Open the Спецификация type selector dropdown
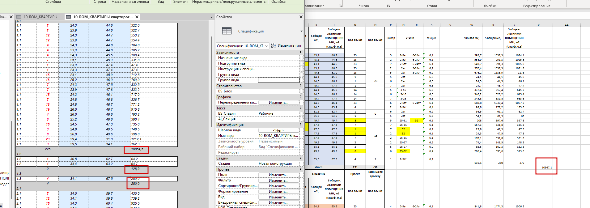The image size is (590, 208). pos(301,31)
